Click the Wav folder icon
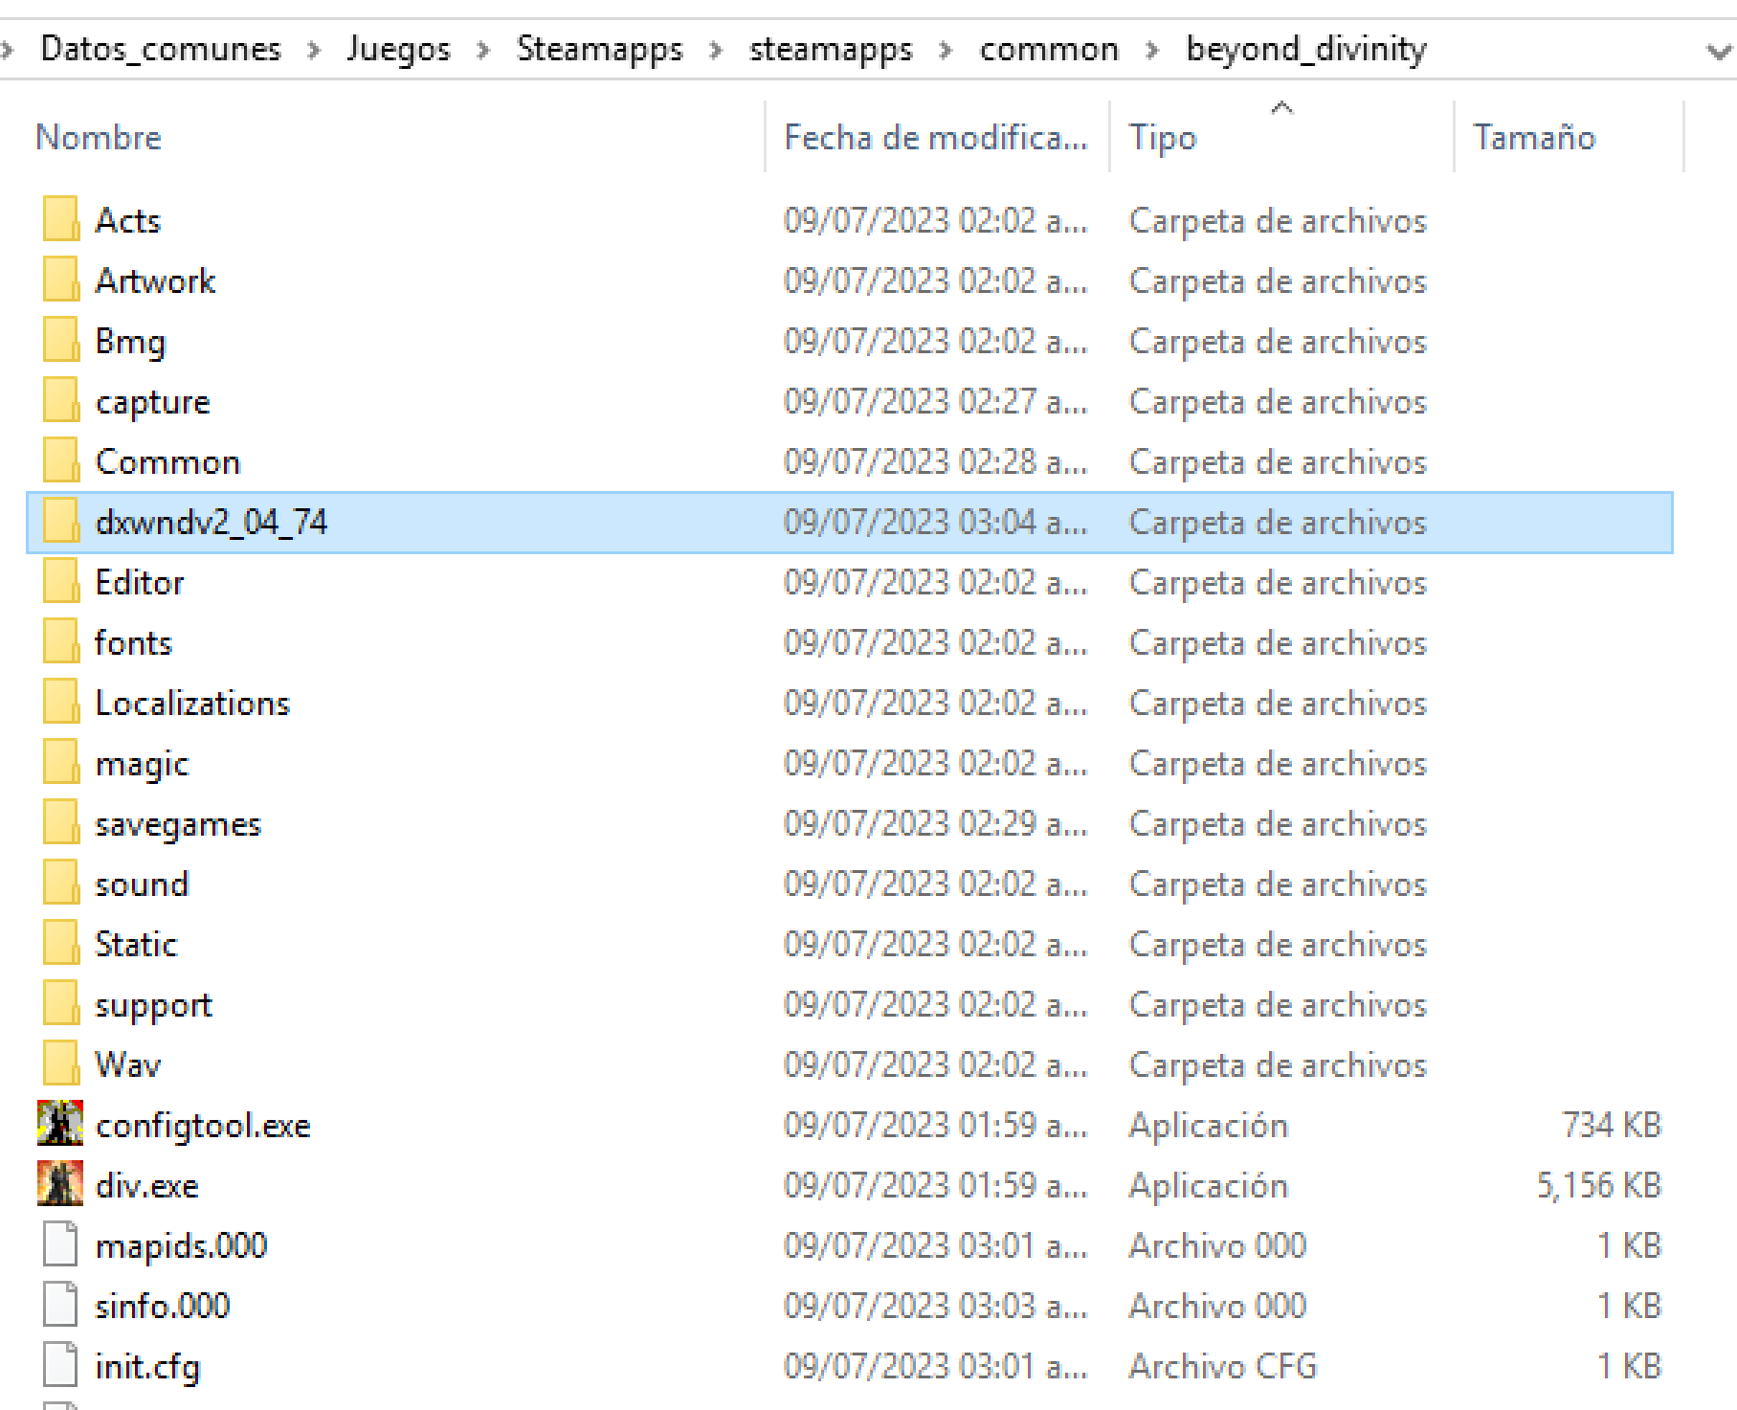The image size is (1737, 1410). (60, 1063)
